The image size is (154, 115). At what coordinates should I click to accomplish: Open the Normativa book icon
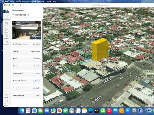click(6, 43)
